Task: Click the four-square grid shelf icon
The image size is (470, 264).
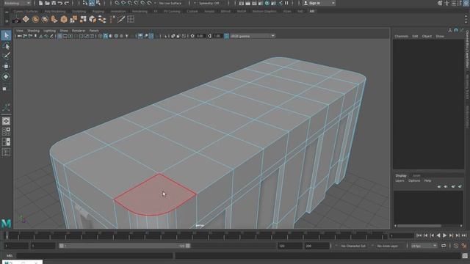Action: point(131,20)
